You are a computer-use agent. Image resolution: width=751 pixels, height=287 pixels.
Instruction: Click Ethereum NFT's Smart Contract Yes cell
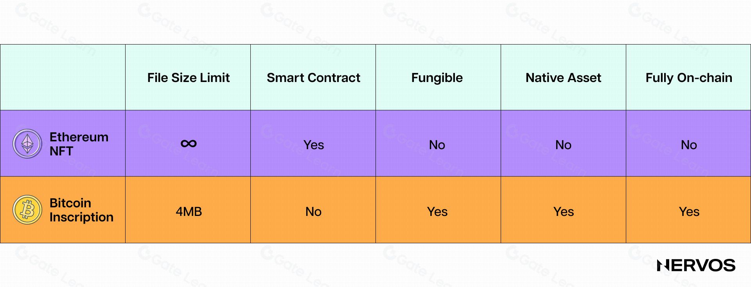point(313,145)
